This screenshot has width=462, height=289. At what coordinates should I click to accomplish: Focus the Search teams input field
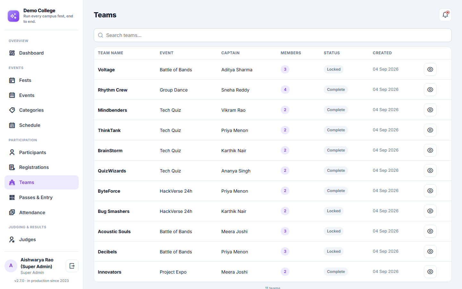pos(273,35)
